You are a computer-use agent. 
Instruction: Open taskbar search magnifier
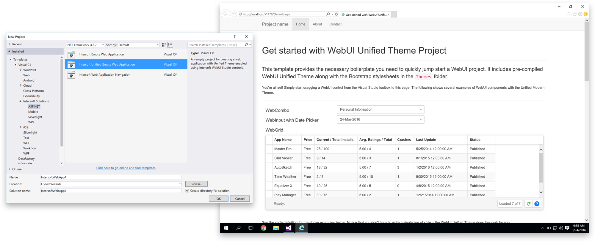(238, 228)
